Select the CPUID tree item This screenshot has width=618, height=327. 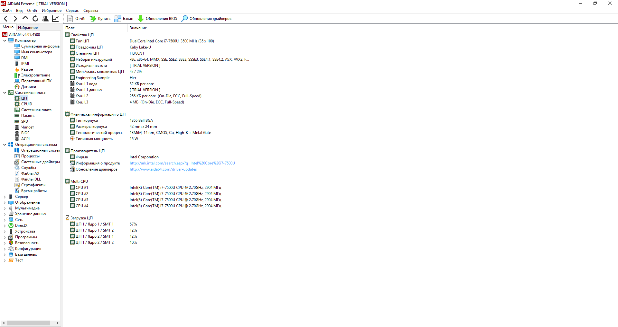pyautogui.click(x=23, y=104)
